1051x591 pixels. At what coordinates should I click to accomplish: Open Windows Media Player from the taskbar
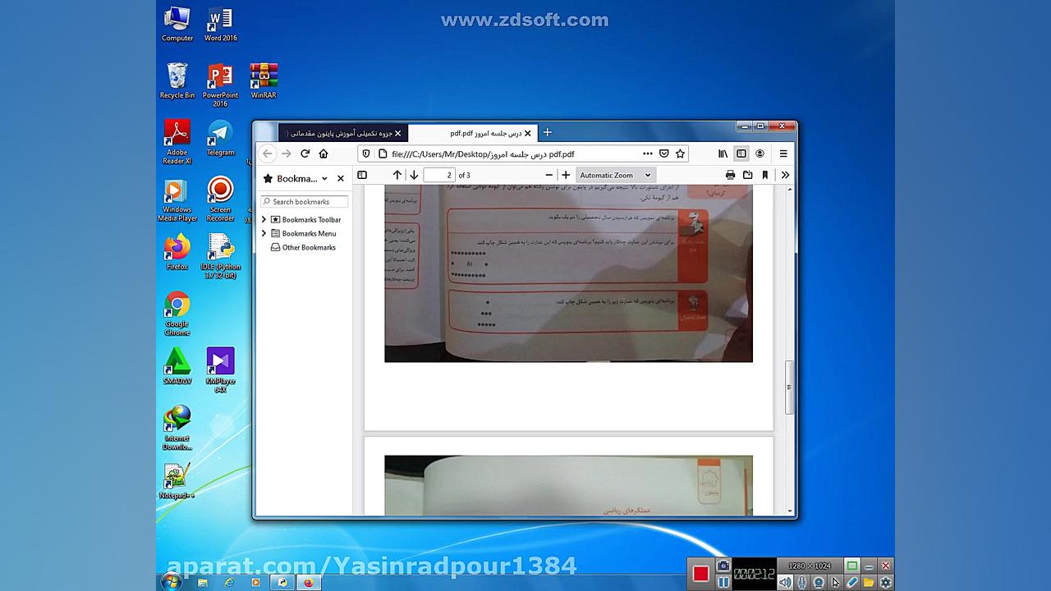coord(255,583)
